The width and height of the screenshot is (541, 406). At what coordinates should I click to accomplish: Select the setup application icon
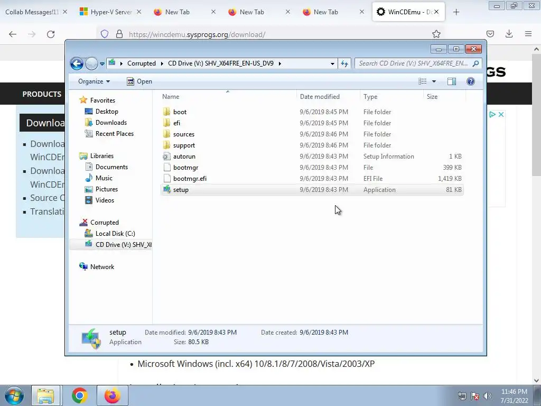coord(166,190)
